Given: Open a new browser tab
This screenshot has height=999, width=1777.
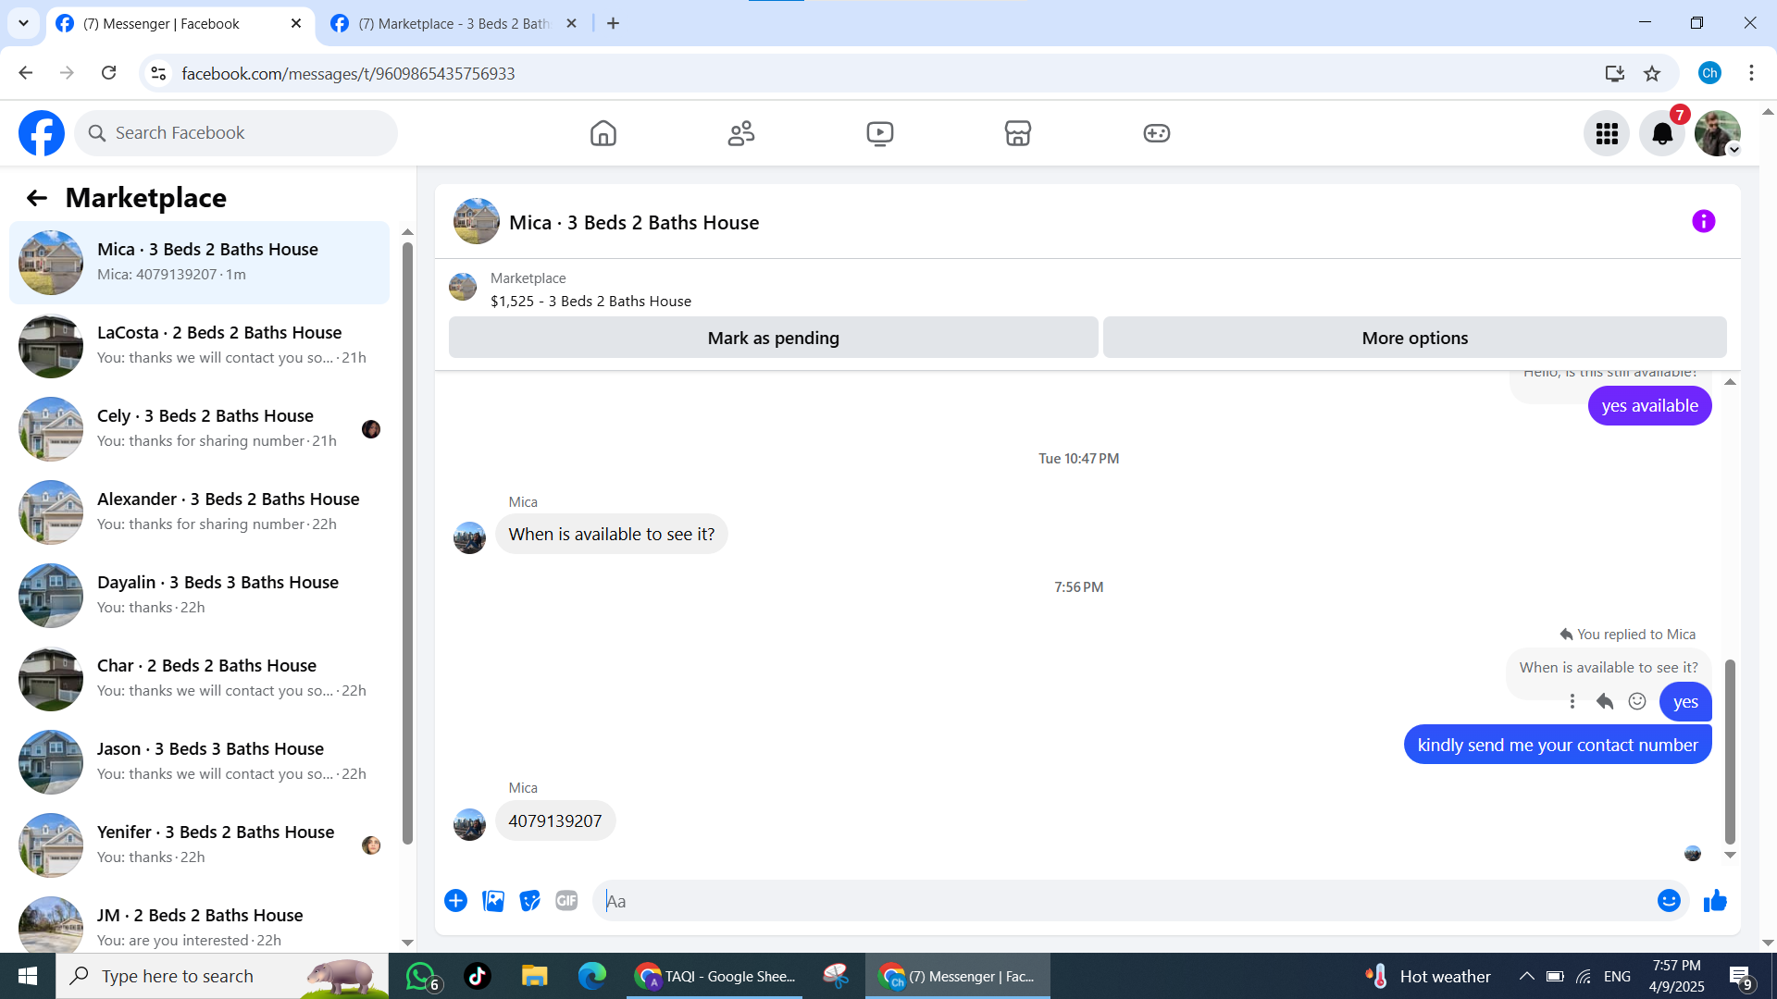Looking at the screenshot, I should 613,24.
